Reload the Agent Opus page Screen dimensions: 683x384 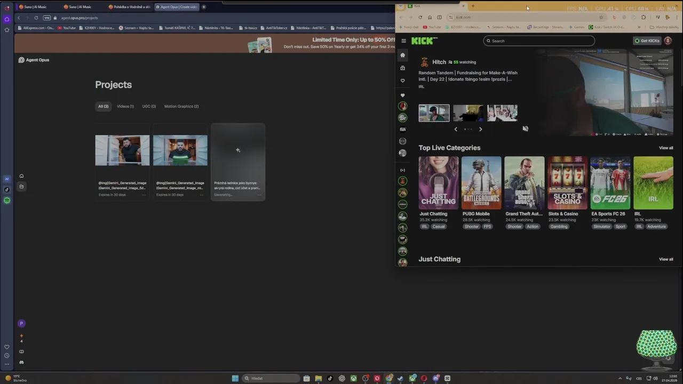[x=36, y=18]
